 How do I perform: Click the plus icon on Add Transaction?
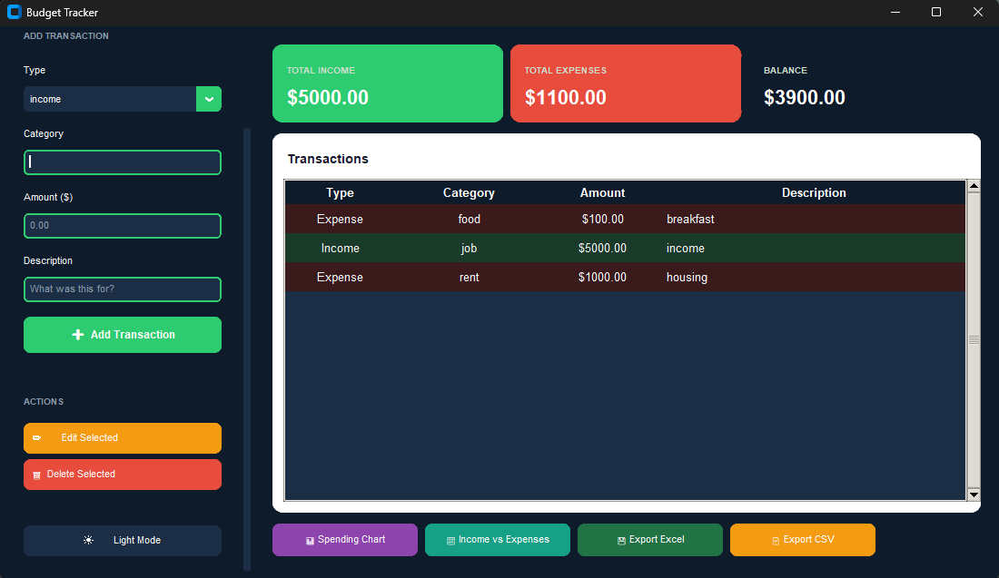point(78,335)
